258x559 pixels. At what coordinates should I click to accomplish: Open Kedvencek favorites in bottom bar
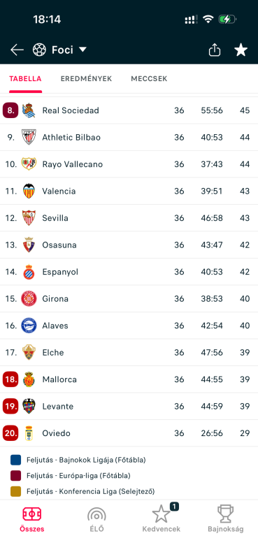point(162,519)
